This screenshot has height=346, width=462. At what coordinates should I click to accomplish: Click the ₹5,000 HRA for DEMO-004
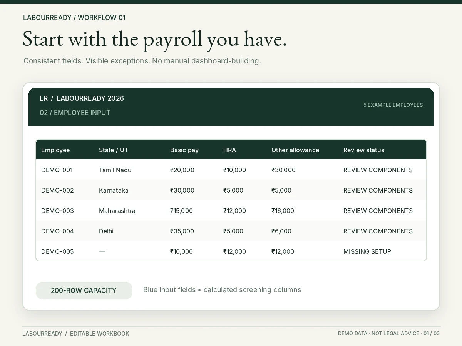pyautogui.click(x=233, y=231)
